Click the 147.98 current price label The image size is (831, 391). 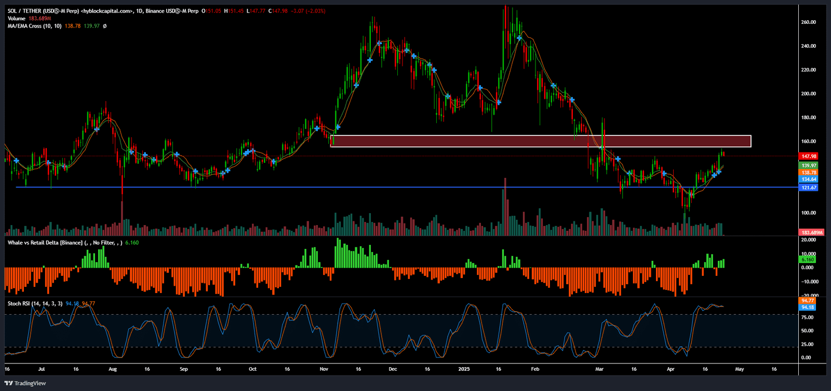pos(809,156)
